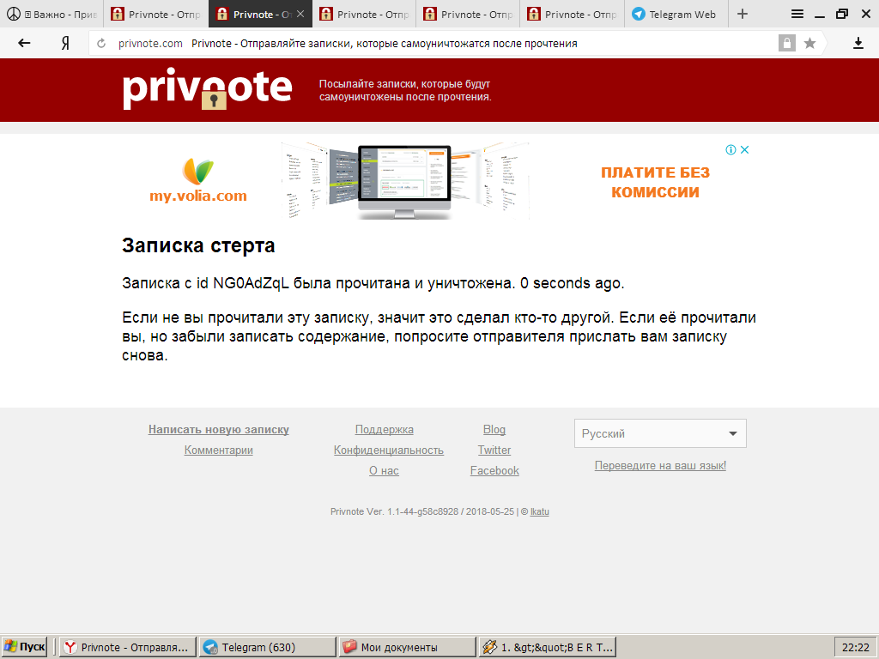879x659 pixels.
Task: Click 'Написать новую записку' link
Action: 218,430
